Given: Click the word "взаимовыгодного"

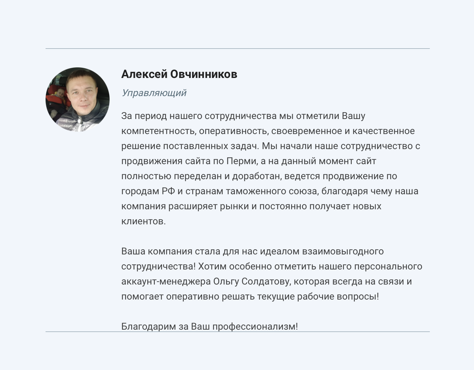Looking at the screenshot, I should click(x=343, y=251).
